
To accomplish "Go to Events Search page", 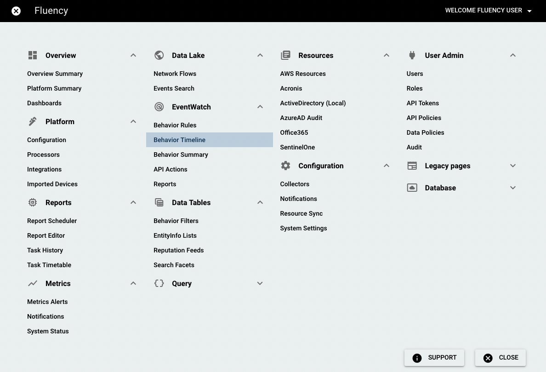I will point(174,88).
